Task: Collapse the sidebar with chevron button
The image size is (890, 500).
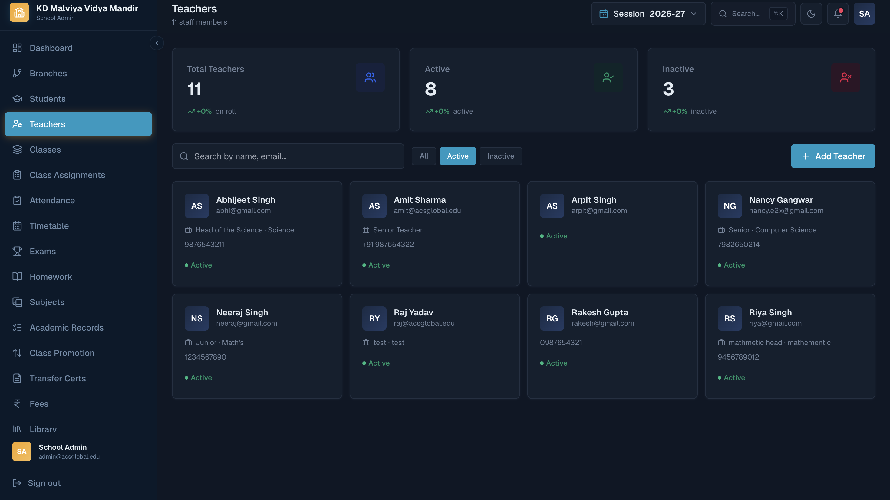Action: pos(157,43)
